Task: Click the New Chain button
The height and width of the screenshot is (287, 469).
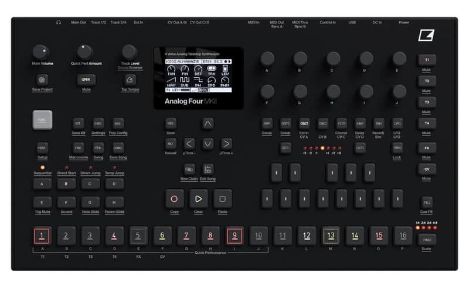Action: [189, 170]
